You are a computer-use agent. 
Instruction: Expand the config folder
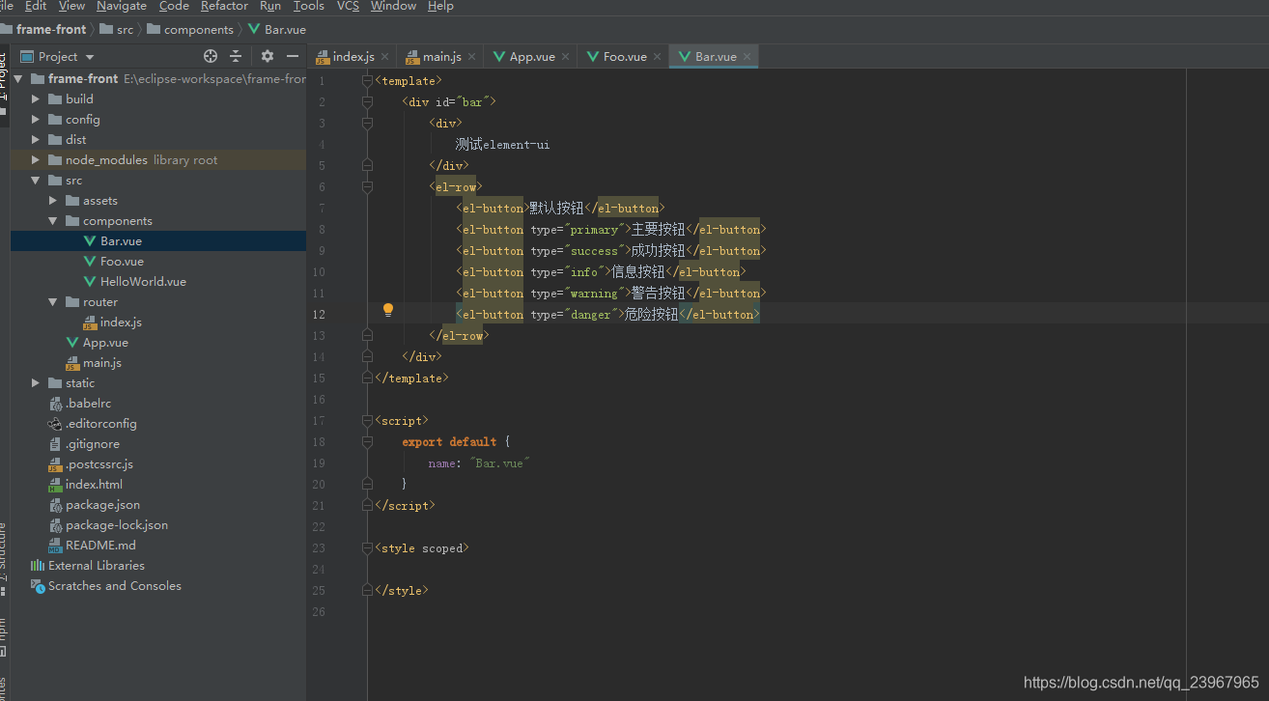[x=36, y=120]
